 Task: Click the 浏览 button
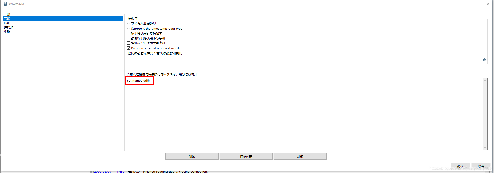300,157
